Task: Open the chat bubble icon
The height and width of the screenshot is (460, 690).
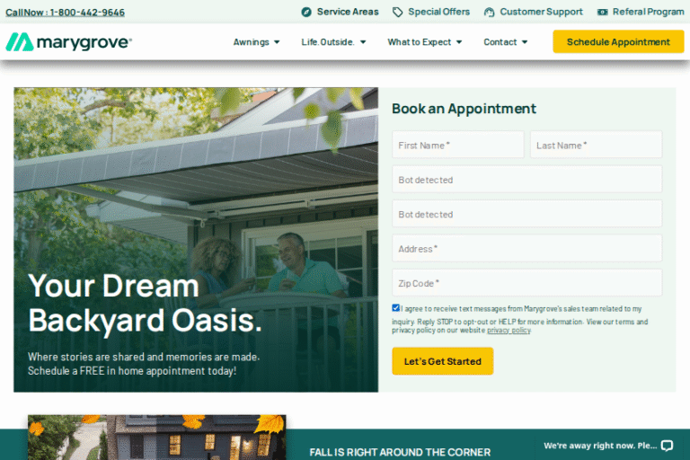Action: click(668, 446)
